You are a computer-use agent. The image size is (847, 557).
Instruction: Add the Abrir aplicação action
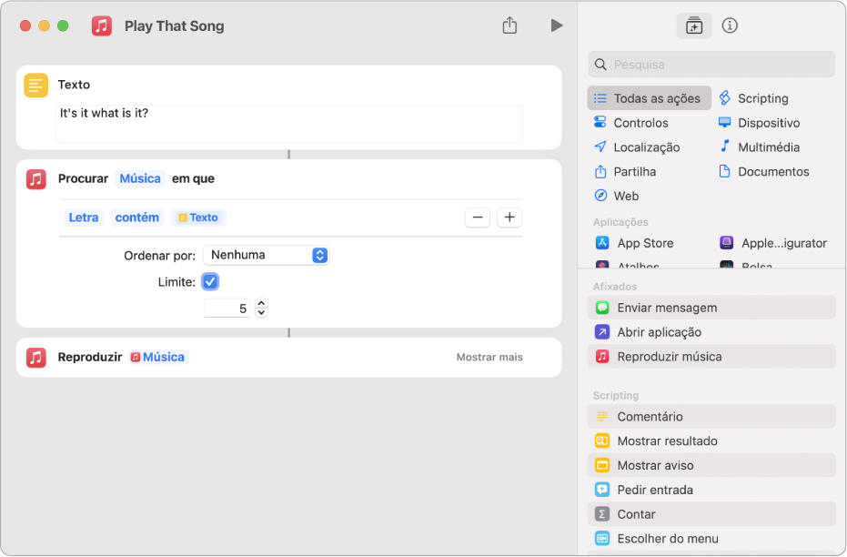click(x=711, y=331)
